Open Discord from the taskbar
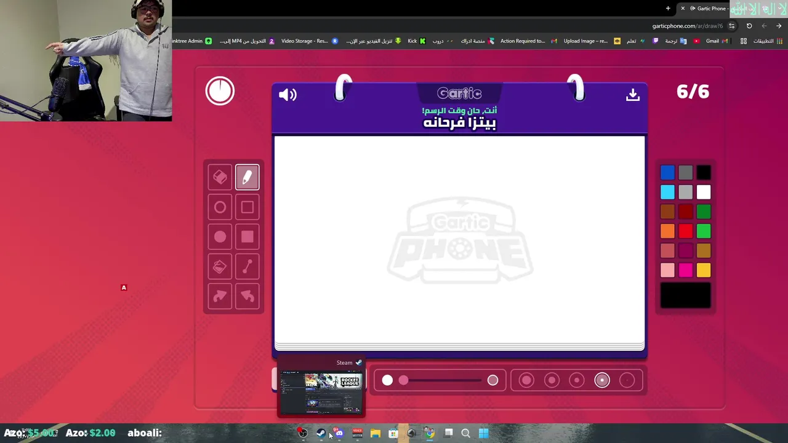The height and width of the screenshot is (443, 788). pyautogui.click(x=339, y=433)
